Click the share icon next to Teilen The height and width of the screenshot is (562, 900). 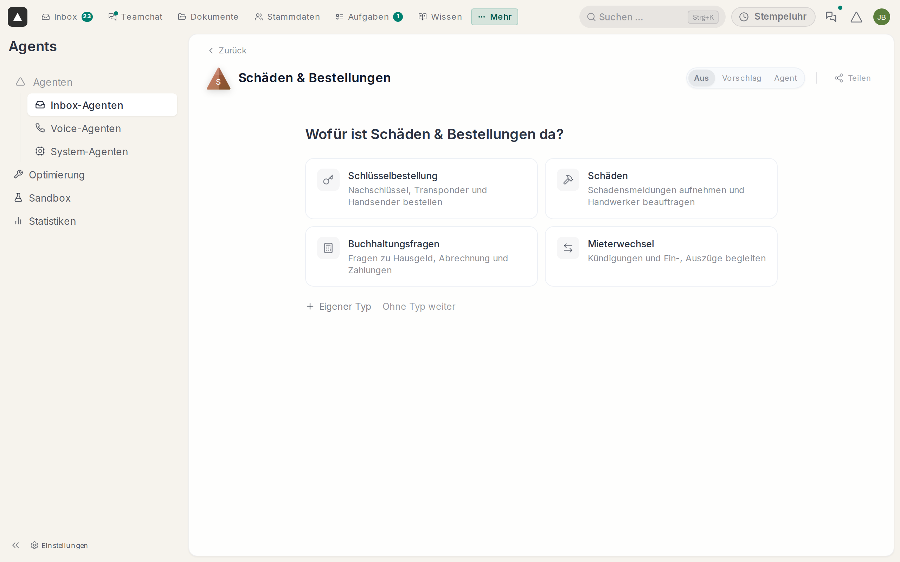838,78
